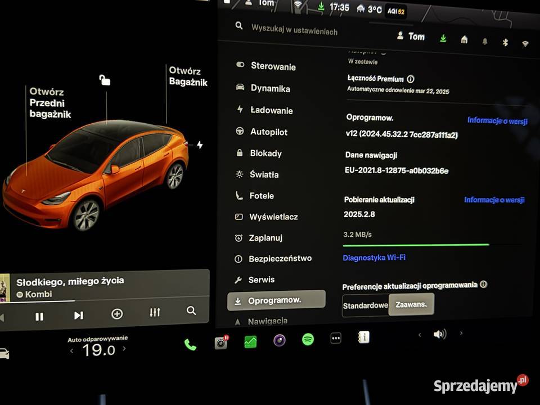Tap the car icon in bottom bar

pyautogui.click(x=4, y=354)
